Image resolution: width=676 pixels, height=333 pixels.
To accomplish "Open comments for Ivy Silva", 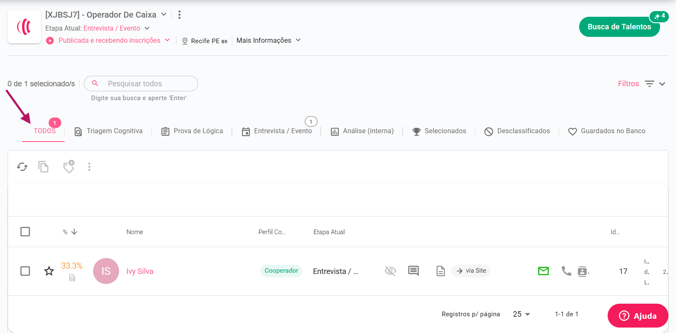I will tap(413, 271).
